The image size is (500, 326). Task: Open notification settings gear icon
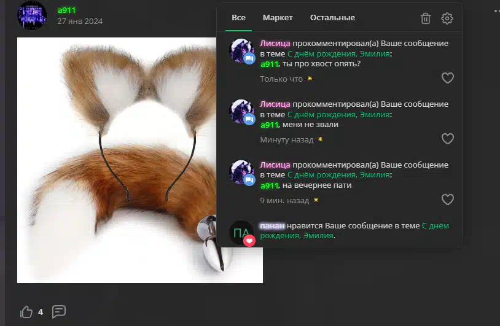point(447,18)
